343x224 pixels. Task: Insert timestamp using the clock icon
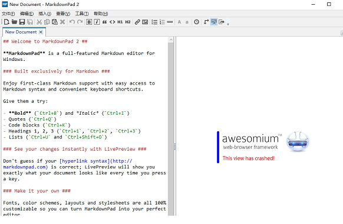(x=197, y=22)
